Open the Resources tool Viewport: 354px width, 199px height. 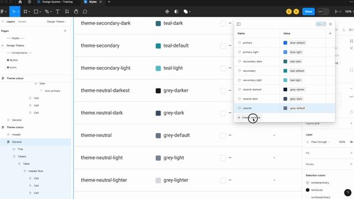click(x=67, y=12)
